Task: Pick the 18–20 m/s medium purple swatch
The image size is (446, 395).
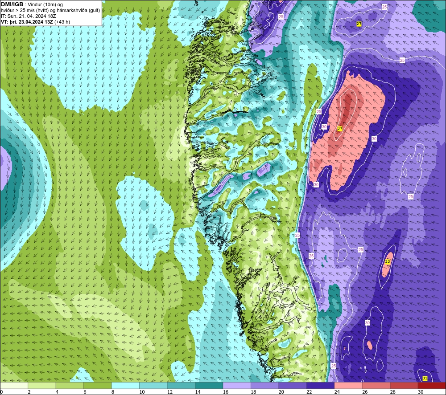Action: pos(265,385)
